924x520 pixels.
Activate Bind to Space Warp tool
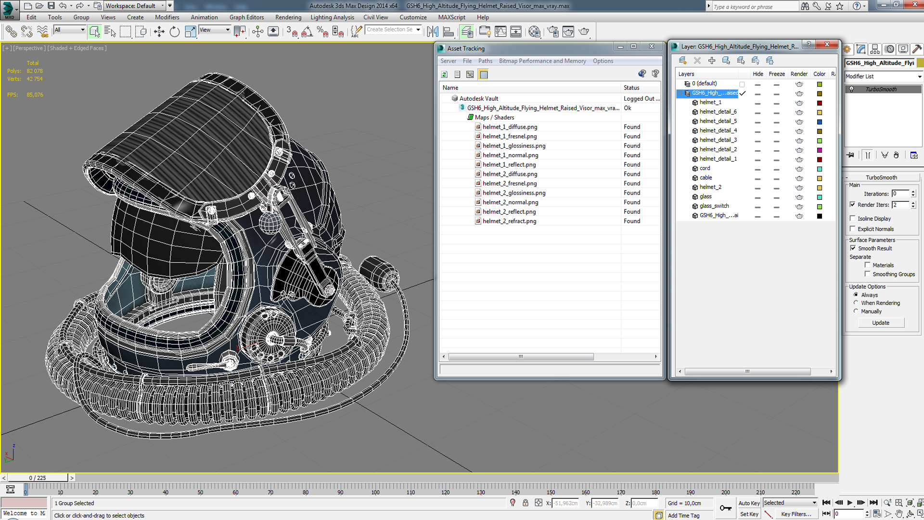42,32
